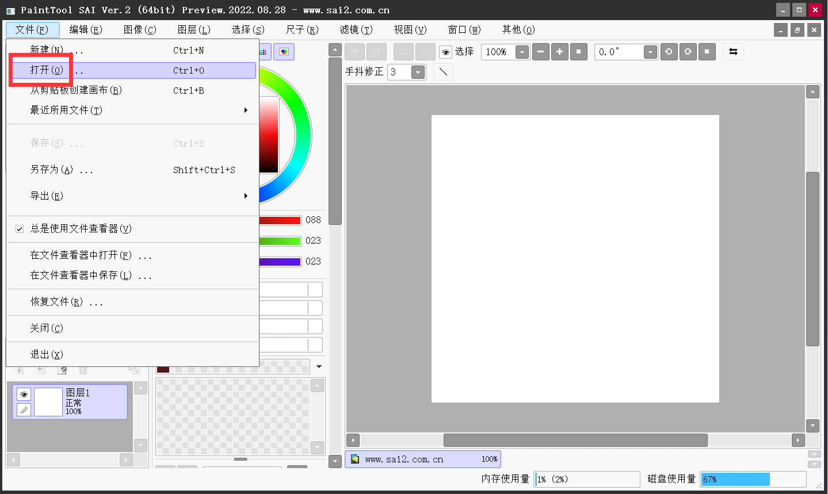Image resolution: width=828 pixels, height=494 pixels.
Task: Open the 100% zoom dropdown
Action: 522,52
